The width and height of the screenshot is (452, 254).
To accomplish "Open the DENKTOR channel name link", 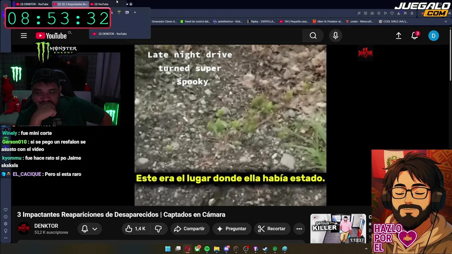I will 46,226.
